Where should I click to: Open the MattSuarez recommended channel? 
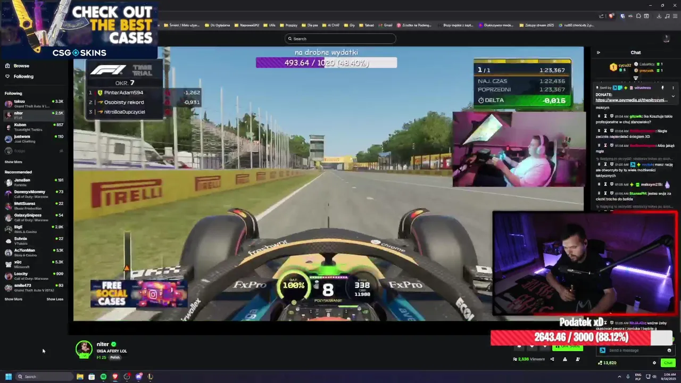click(x=34, y=205)
